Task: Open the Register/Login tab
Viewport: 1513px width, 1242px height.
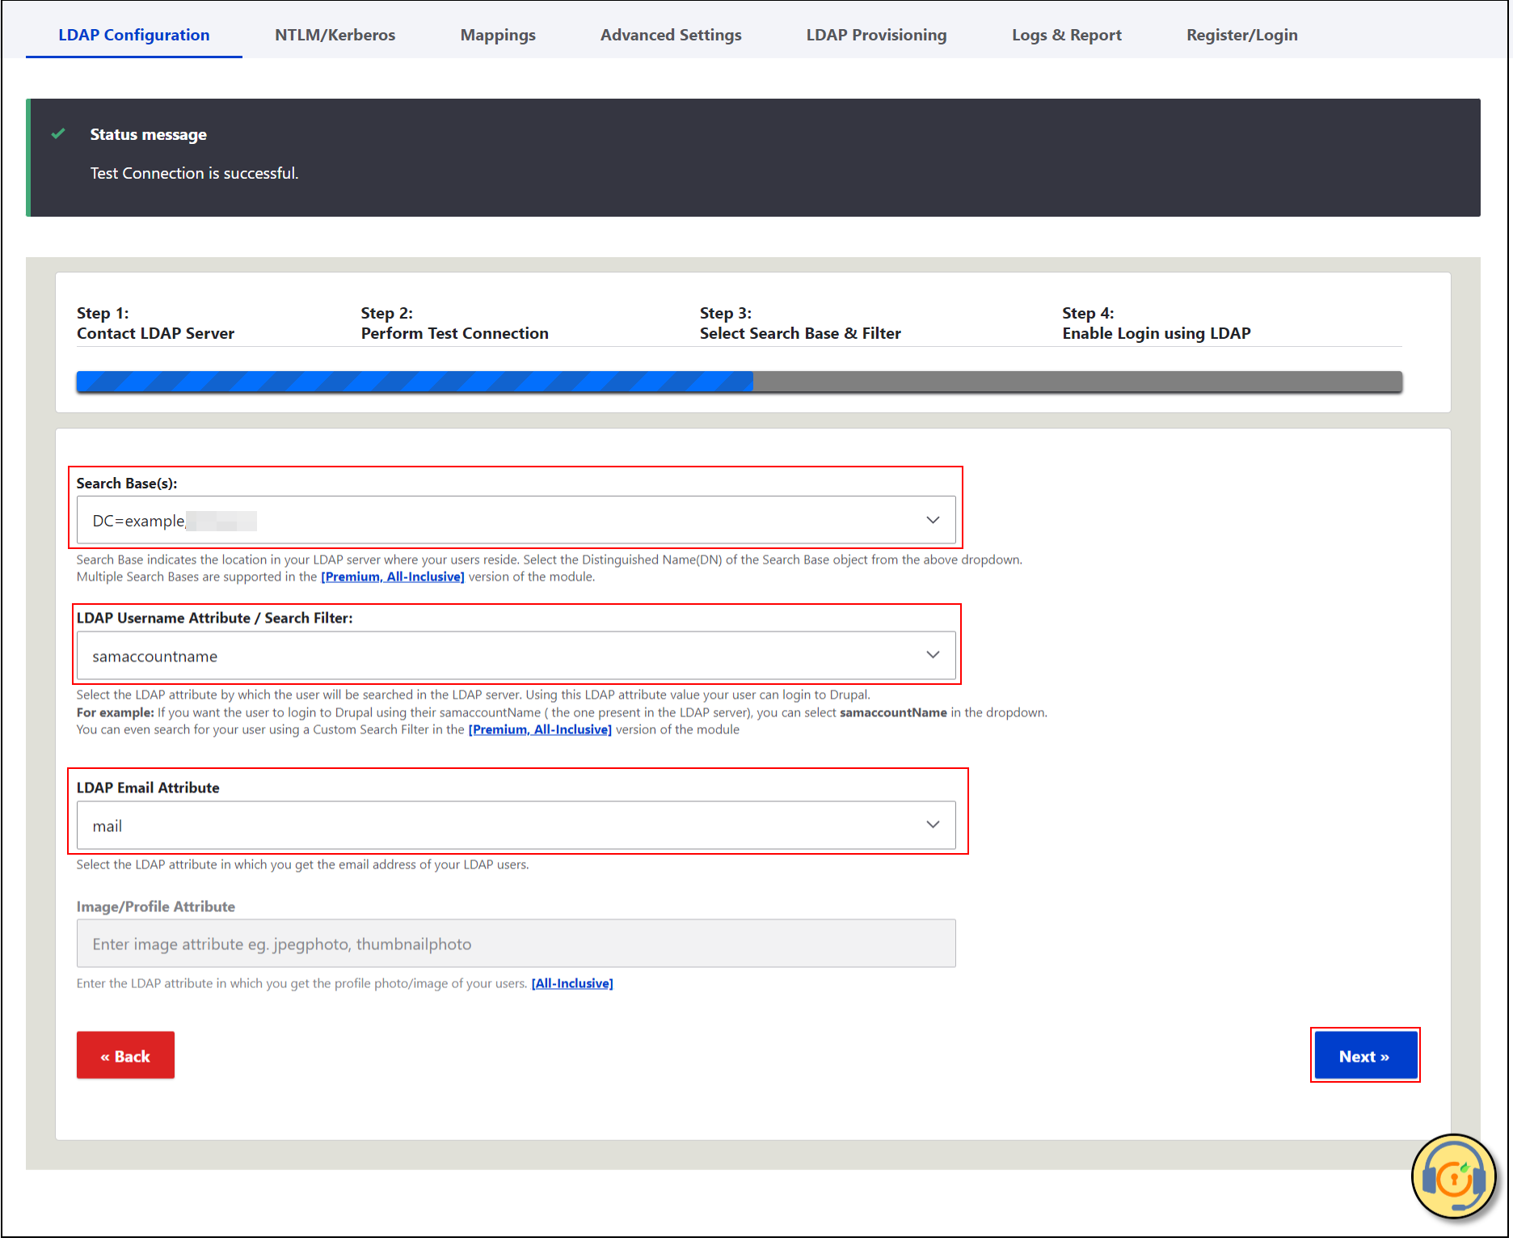Action: coord(1241,35)
